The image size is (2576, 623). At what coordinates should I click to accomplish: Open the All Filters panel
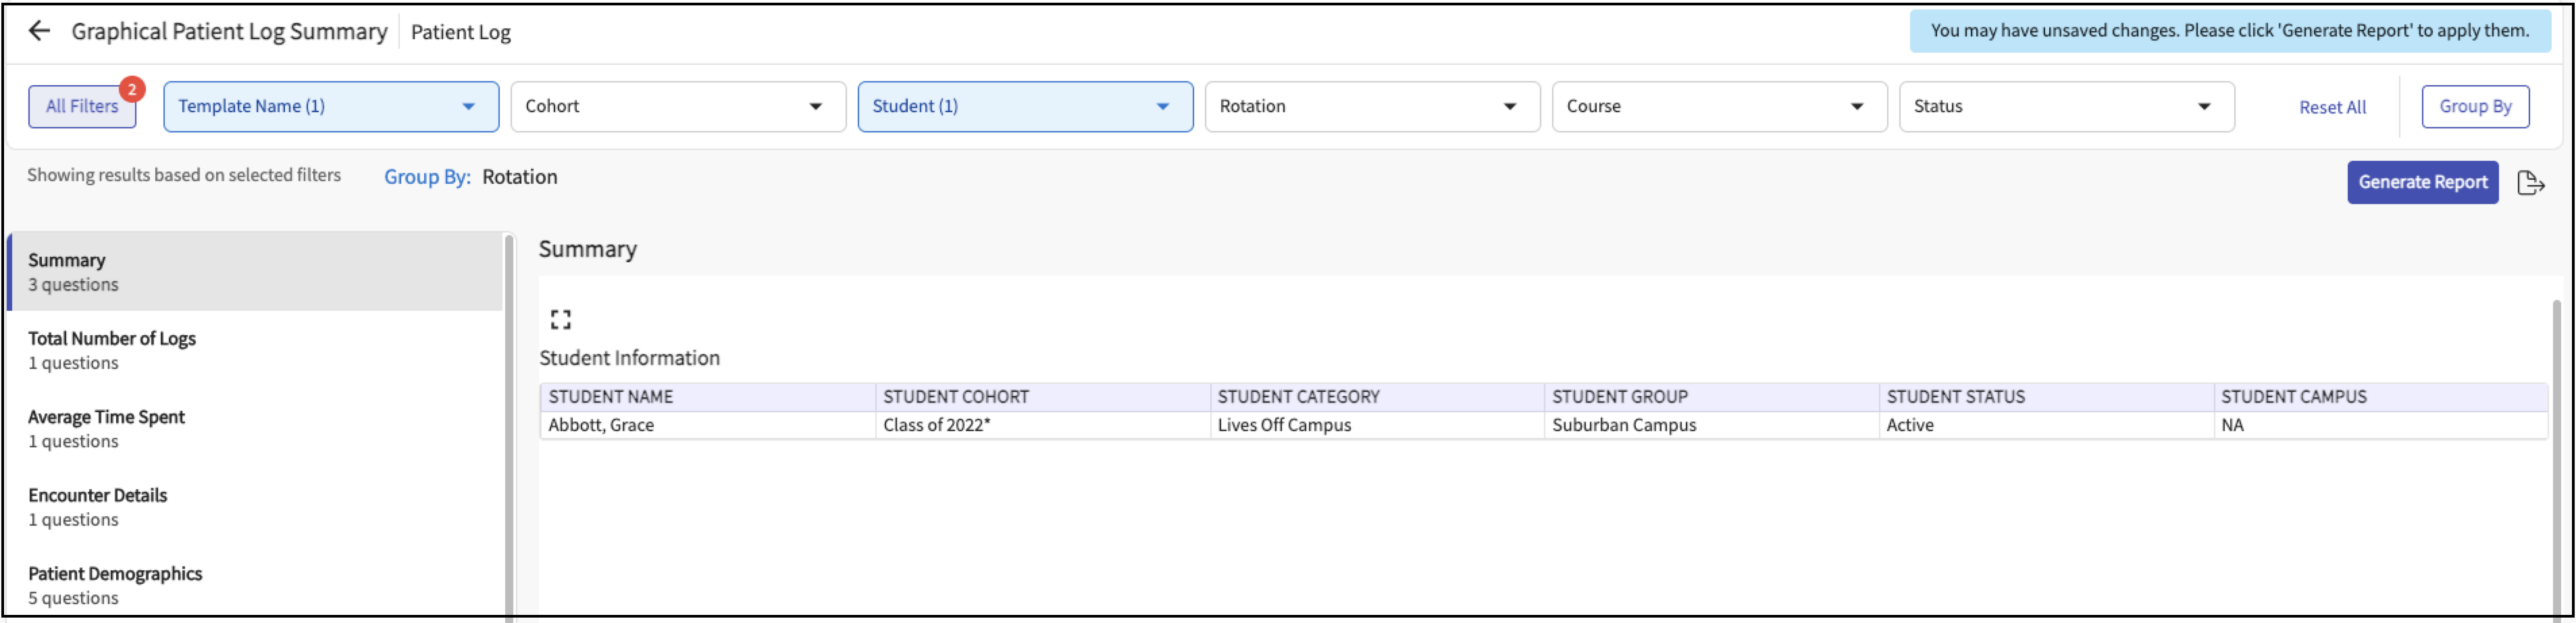[x=81, y=107]
